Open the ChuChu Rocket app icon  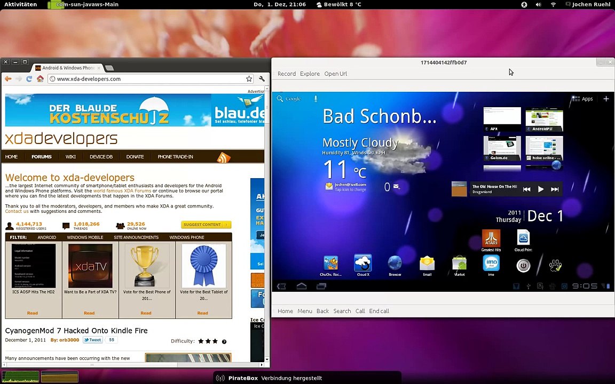330,266
